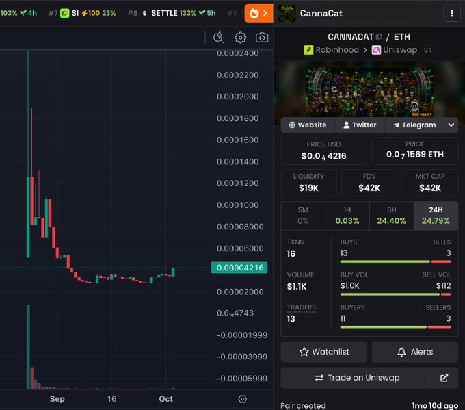This screenshot has width=465, height=410.
Task: Click the PRICE USD value box
Action: pyautogui.click(x=324, y=151)
